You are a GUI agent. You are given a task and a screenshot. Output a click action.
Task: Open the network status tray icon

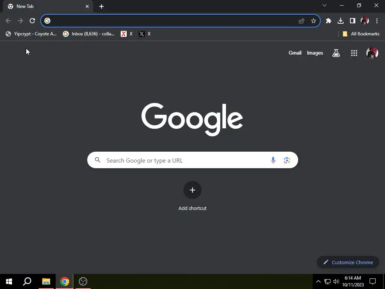pos(327,281)
